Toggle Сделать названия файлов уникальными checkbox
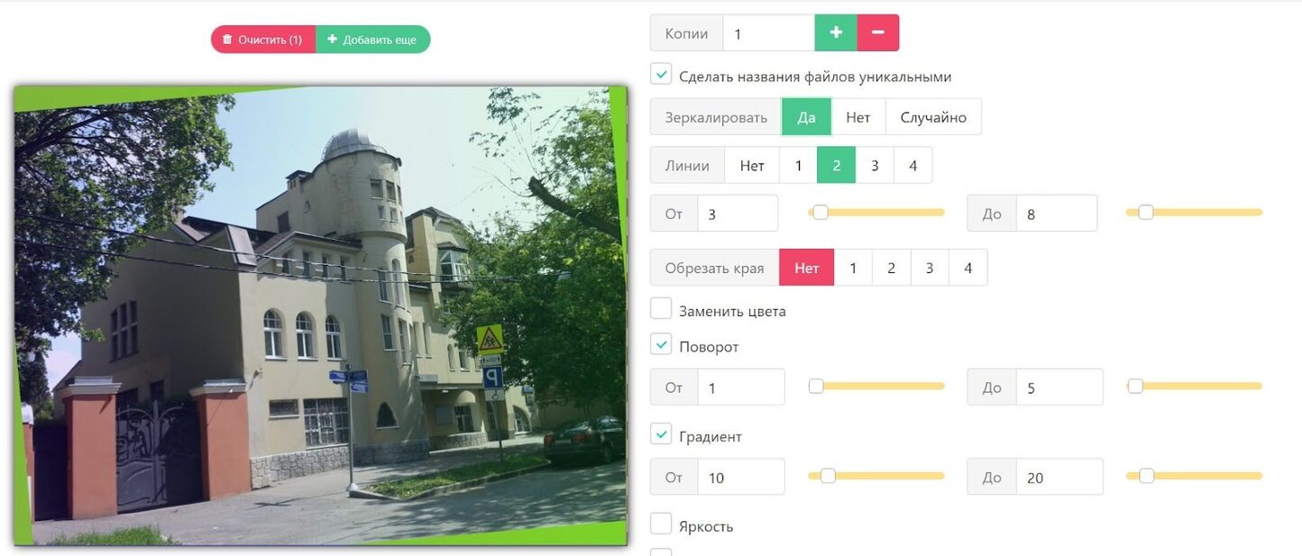The width and height of the screenshot is (1302, 556). 661,75
